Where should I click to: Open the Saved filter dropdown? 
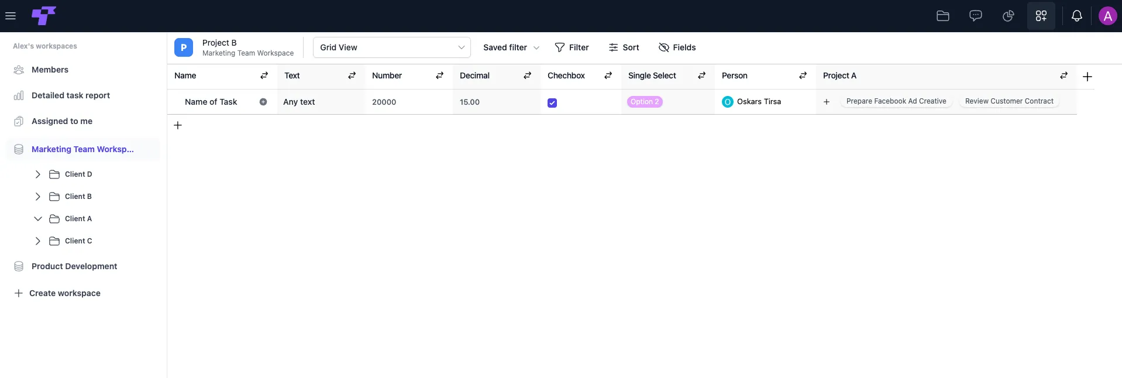(x=511, y=47)
